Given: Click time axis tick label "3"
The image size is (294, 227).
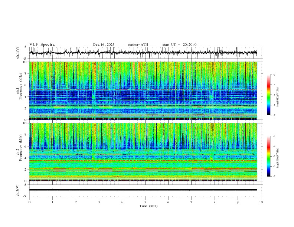Looking at the screenshot, I should pos(99,202).
